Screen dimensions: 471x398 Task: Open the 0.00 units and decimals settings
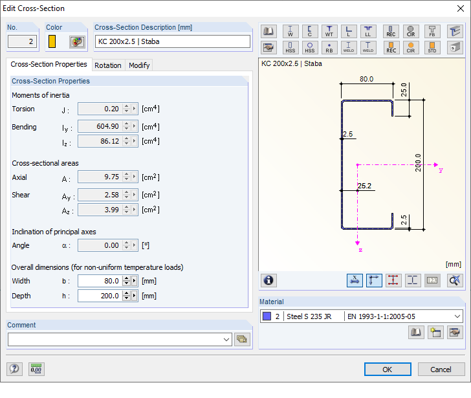(x=36, y=369)
